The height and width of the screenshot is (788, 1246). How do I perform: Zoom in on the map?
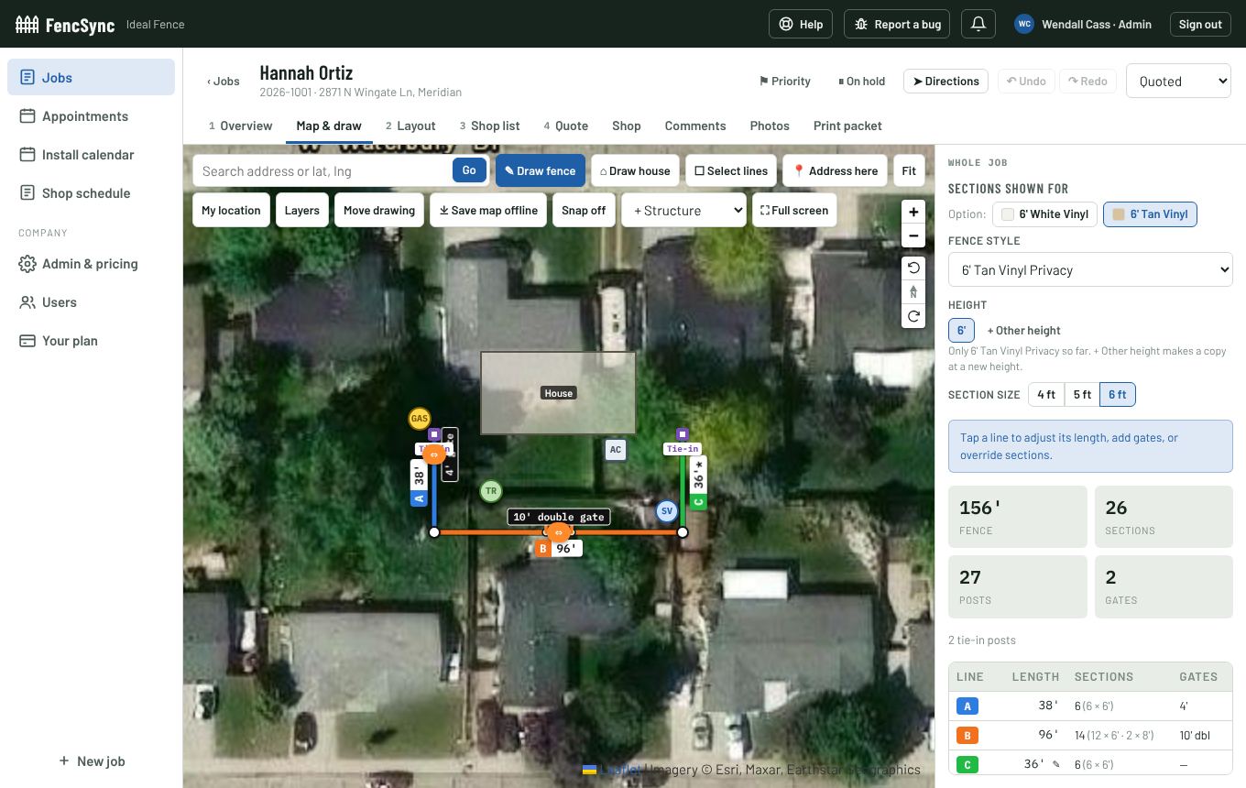(x=913, y=212)
